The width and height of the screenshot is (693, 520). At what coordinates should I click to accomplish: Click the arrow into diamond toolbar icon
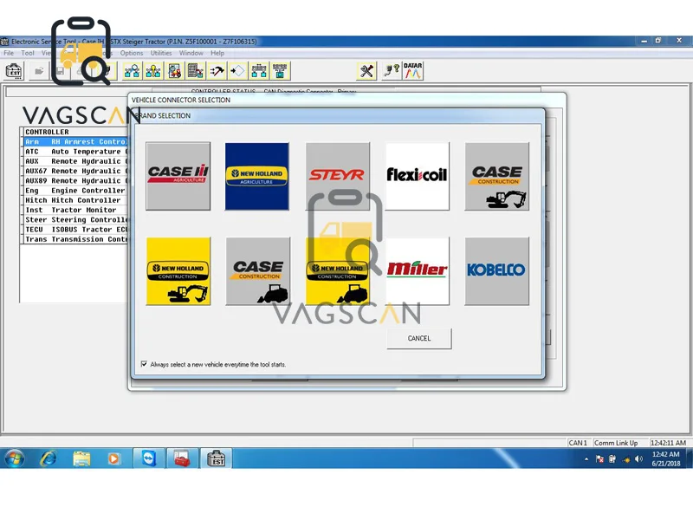[237, 71]
